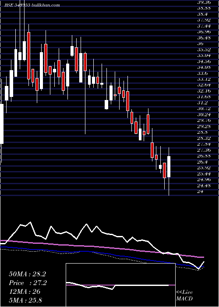Click the '12MA : 26' readout

point(25,292)
